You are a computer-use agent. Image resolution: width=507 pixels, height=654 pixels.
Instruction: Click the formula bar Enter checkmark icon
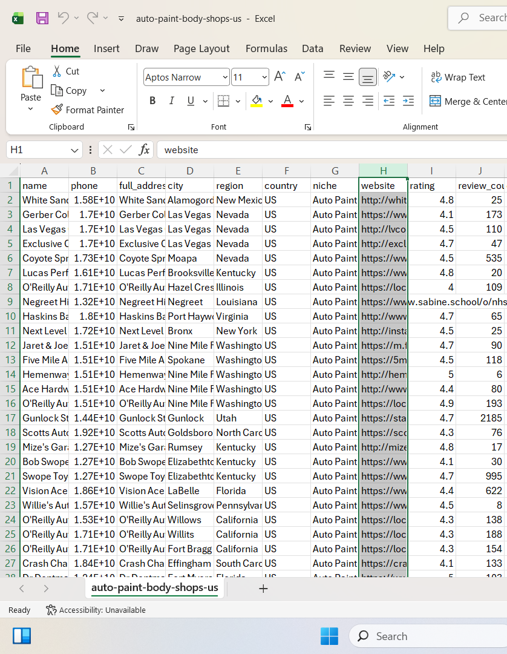pyautogui.click(x=125, y=150)
